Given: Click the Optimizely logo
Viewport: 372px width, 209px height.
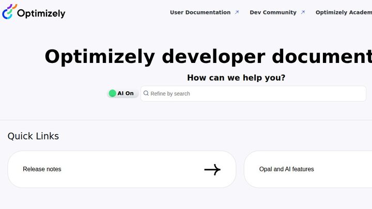Looking at the screenshot, I should coord(34,11).
